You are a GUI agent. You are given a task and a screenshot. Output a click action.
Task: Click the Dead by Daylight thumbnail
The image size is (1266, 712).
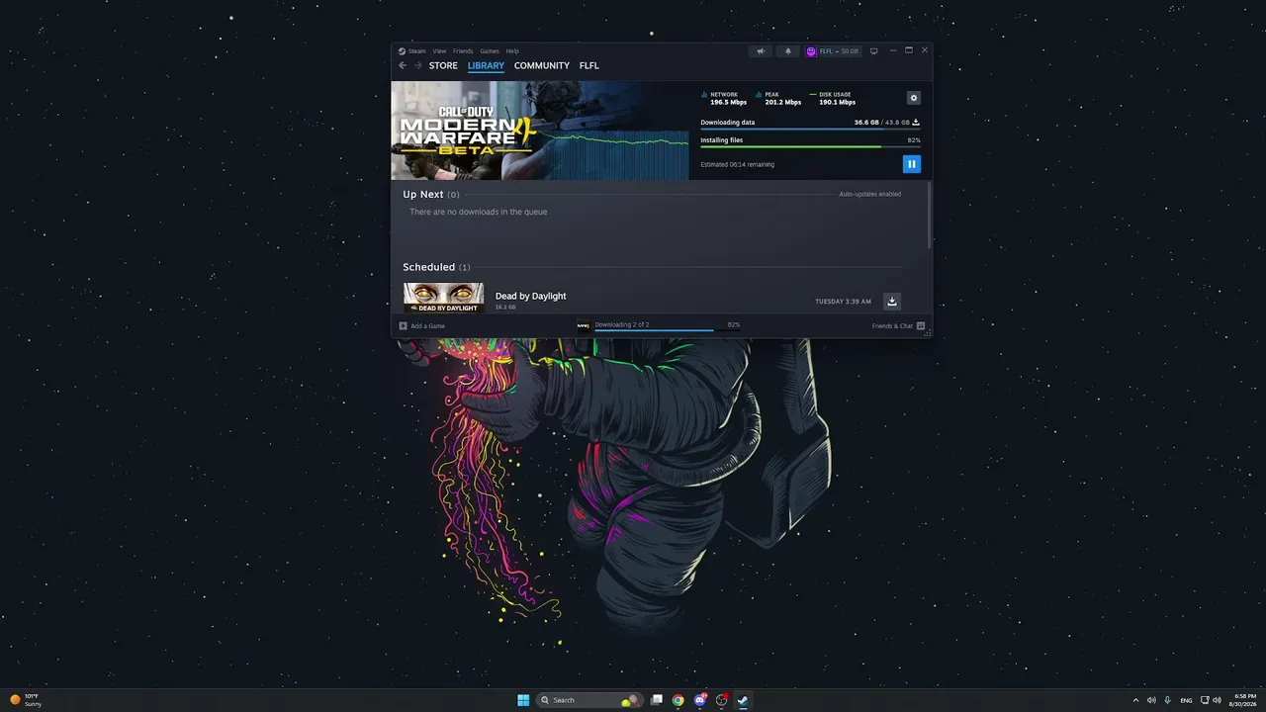click(x=443, y=298)
